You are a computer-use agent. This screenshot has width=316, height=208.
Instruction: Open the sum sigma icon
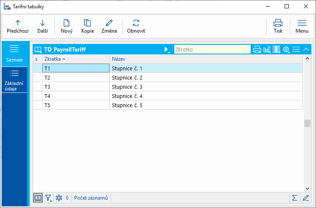pos(295,198)
